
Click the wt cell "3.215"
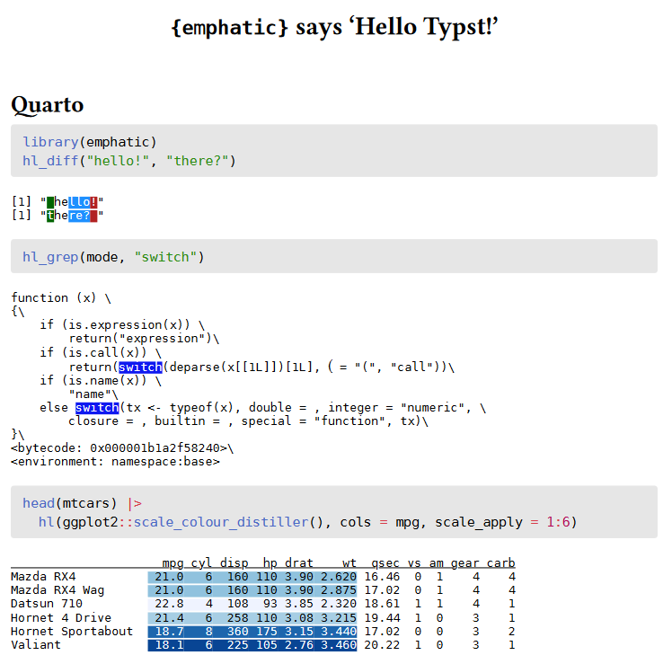click(x=339, y=617)
